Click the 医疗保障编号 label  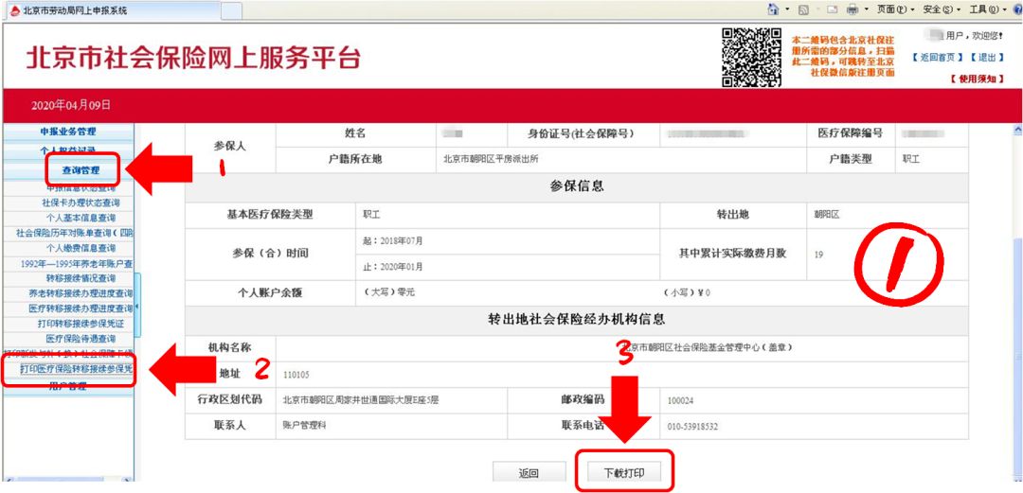coord(850,133)
